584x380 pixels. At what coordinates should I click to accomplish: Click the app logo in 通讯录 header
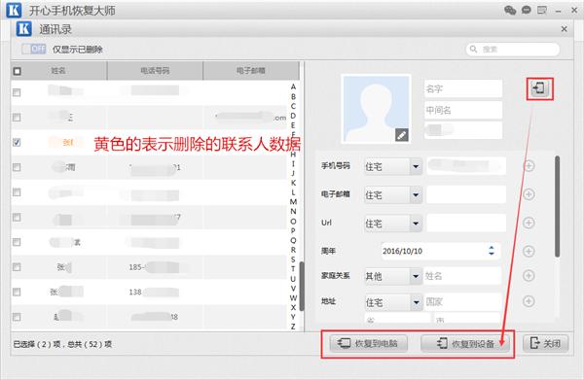(x=23, y=28)
